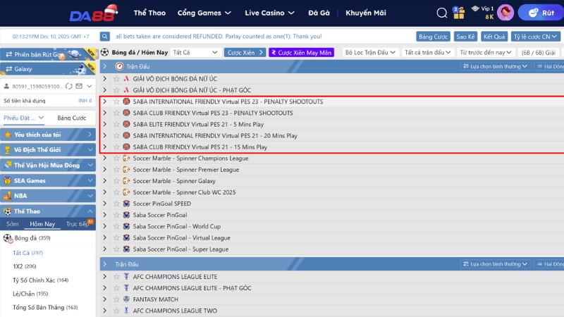This screenshot has height=317, width=564.
Task: Expand account ID dropdown chevron
Action: pos(90,86)
